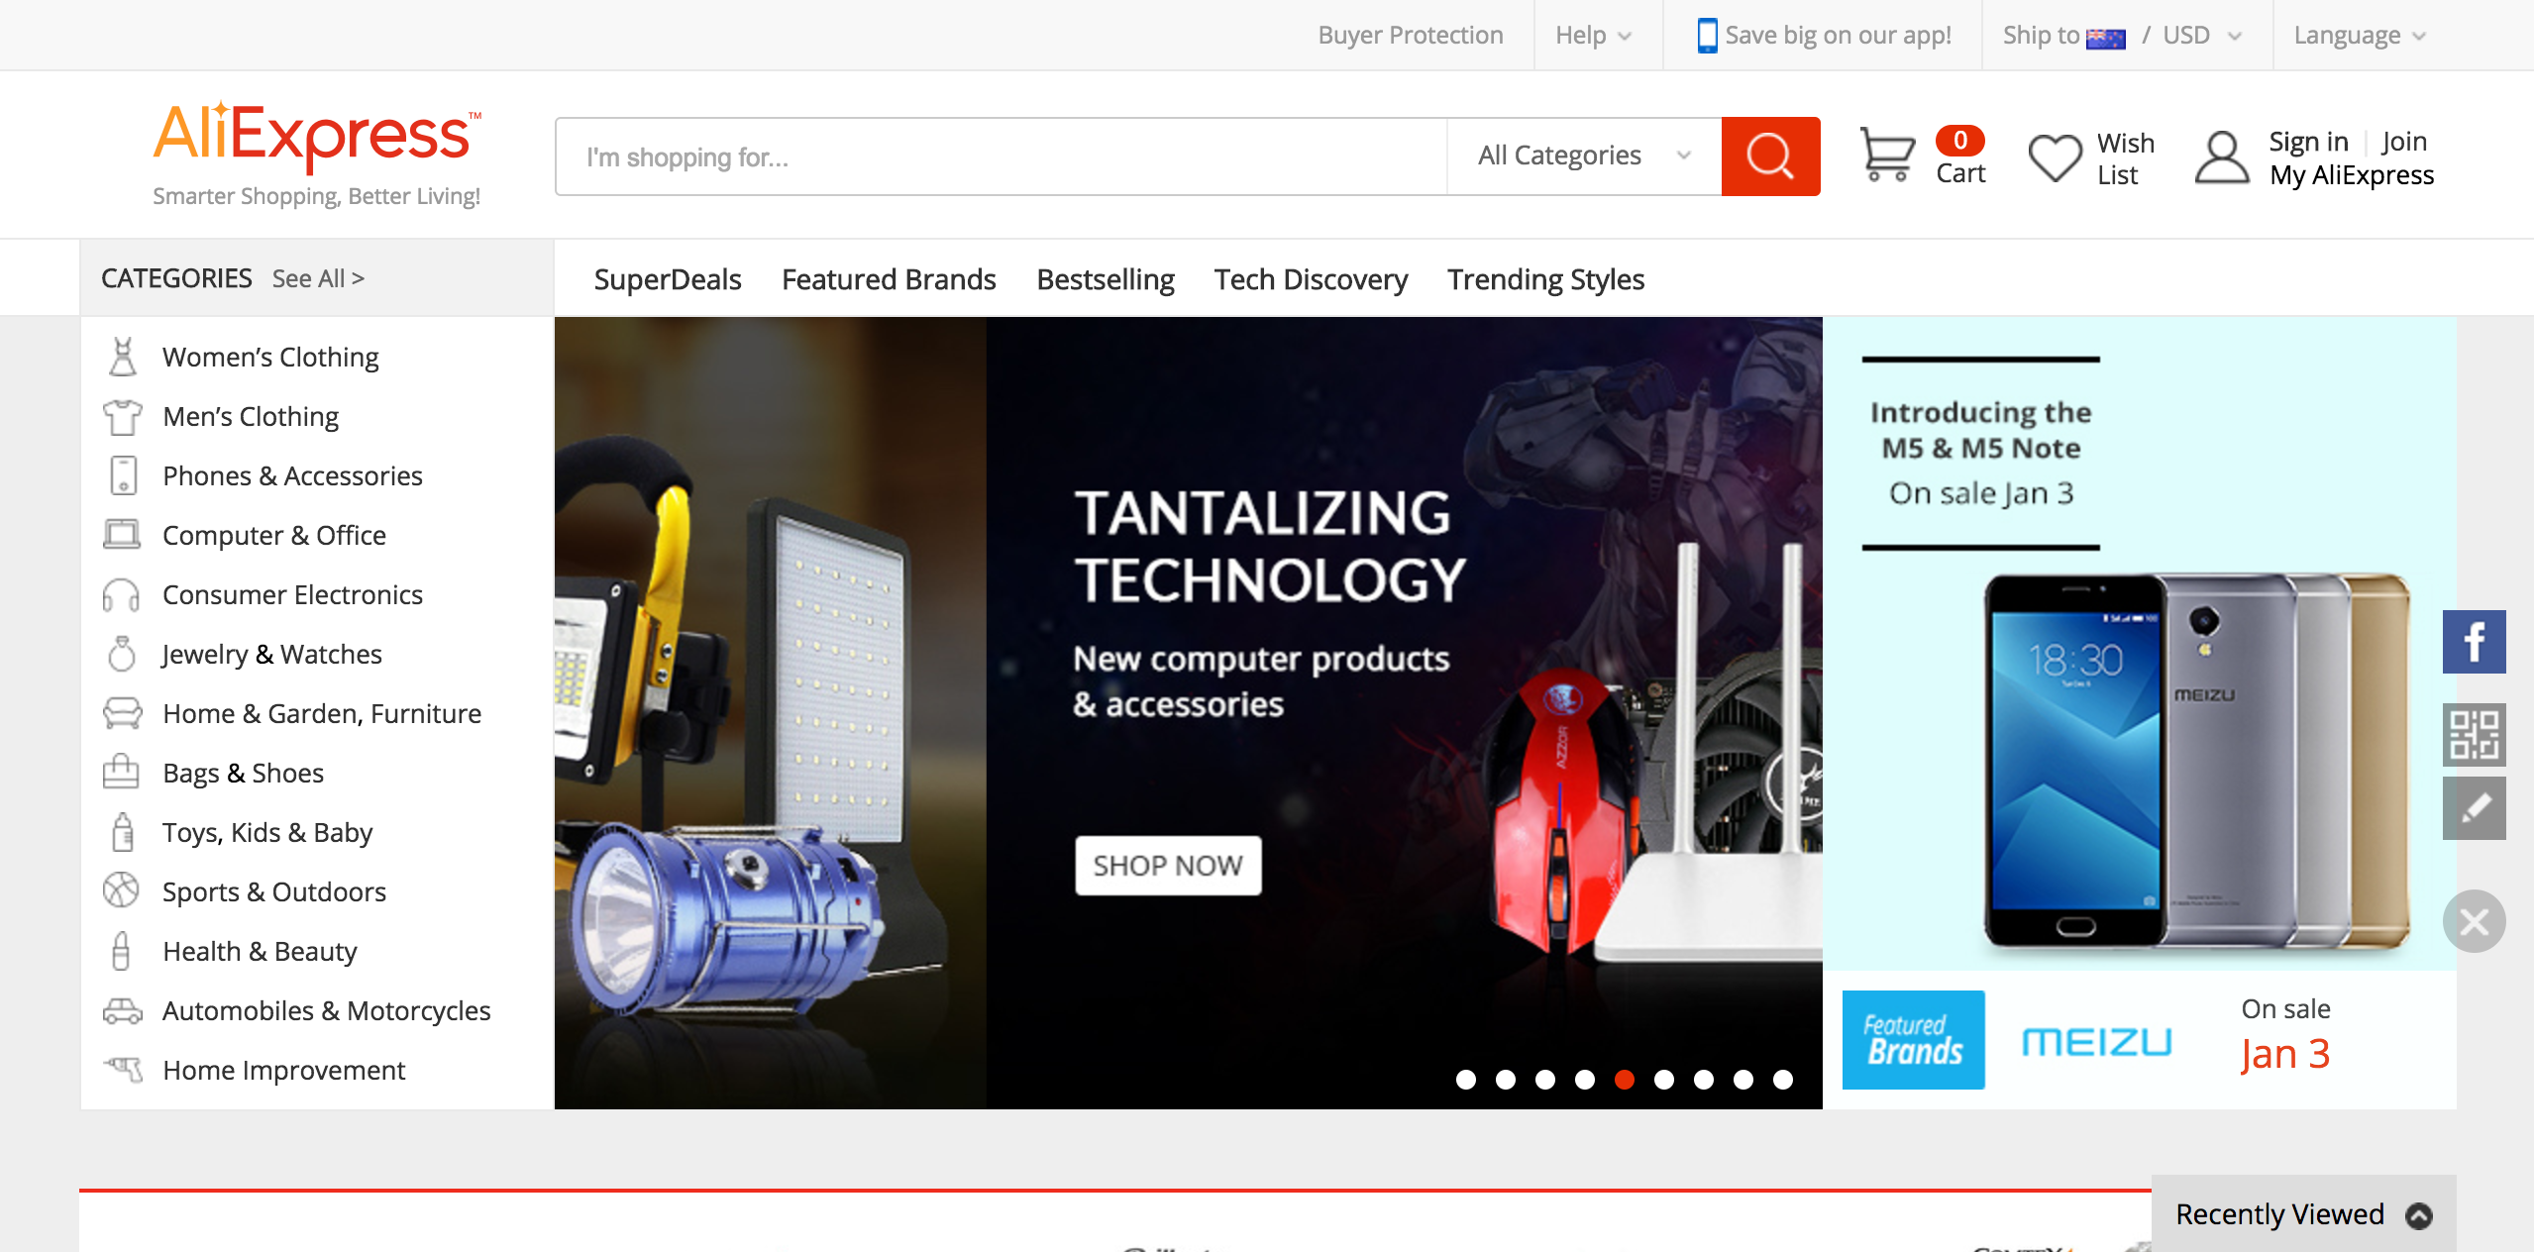Click the search input field
Screen dimensions: 2534x1252
pos(1002,156)
